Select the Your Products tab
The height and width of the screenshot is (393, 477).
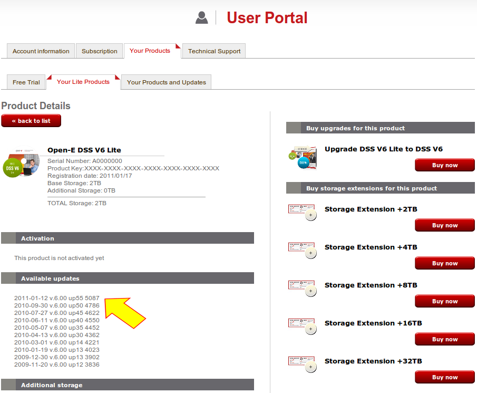coord(152,51)
